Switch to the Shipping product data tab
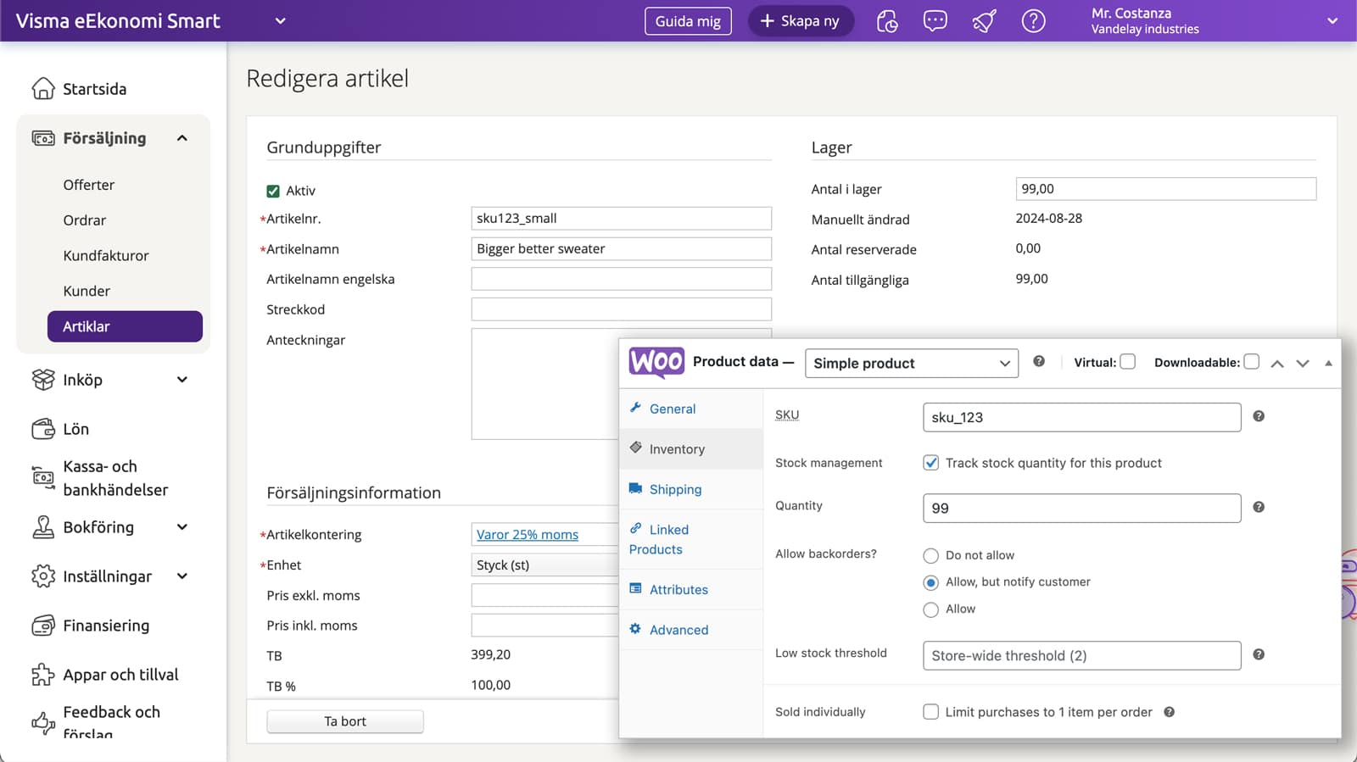This screenshot has width=1357, height=762. 675,489
